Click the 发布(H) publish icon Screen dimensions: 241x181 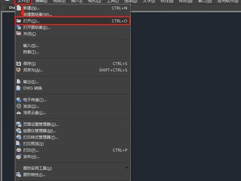click(x=19, y=157)
